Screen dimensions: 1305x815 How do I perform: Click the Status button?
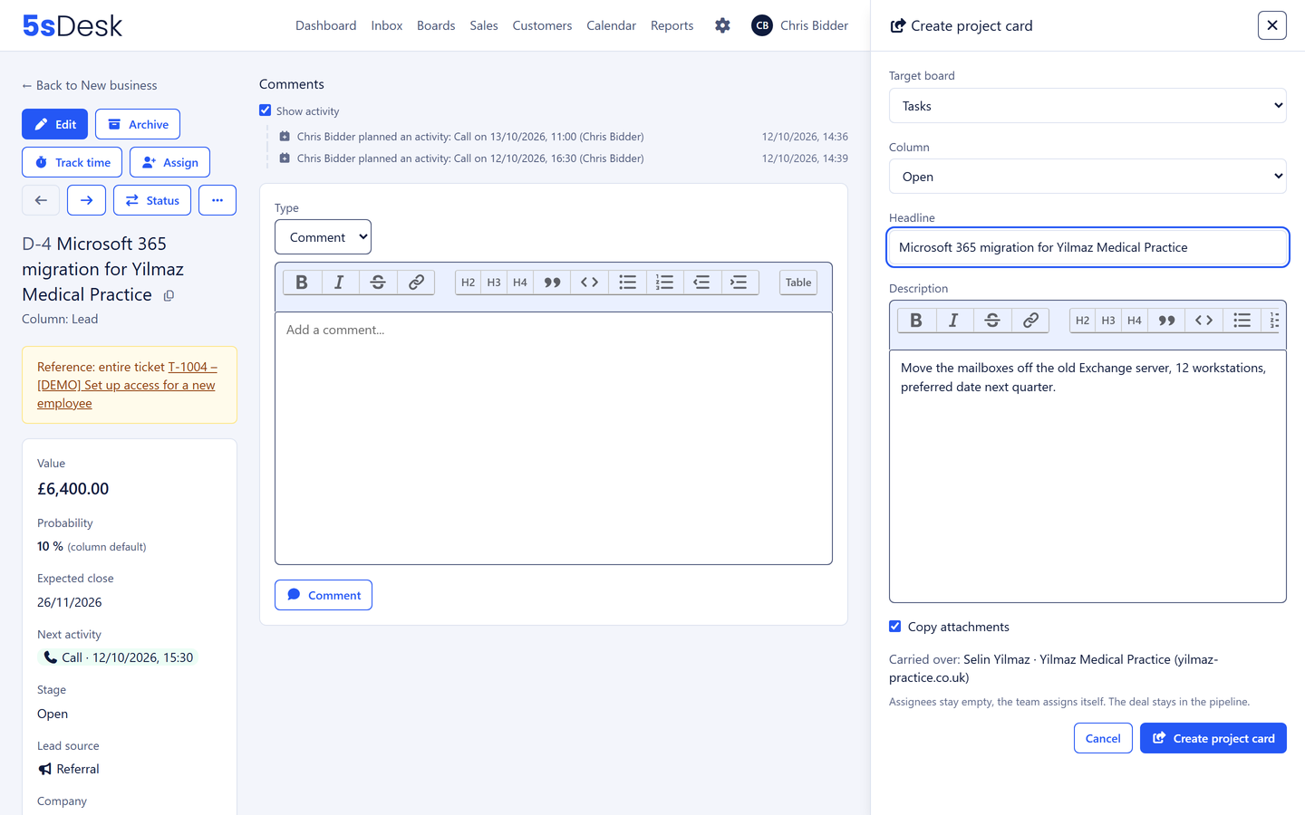point(152,200)
